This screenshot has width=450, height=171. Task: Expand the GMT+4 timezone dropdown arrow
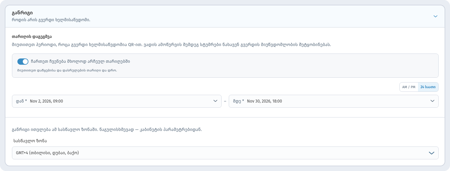click(431, 153)
